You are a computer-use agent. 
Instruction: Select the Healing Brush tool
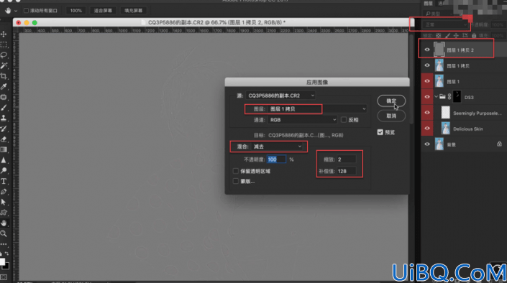(x=4, y=97)
